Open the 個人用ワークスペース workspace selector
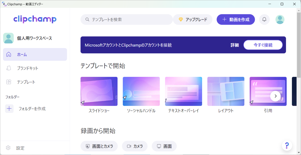301x155 pixels. [35, 38]
